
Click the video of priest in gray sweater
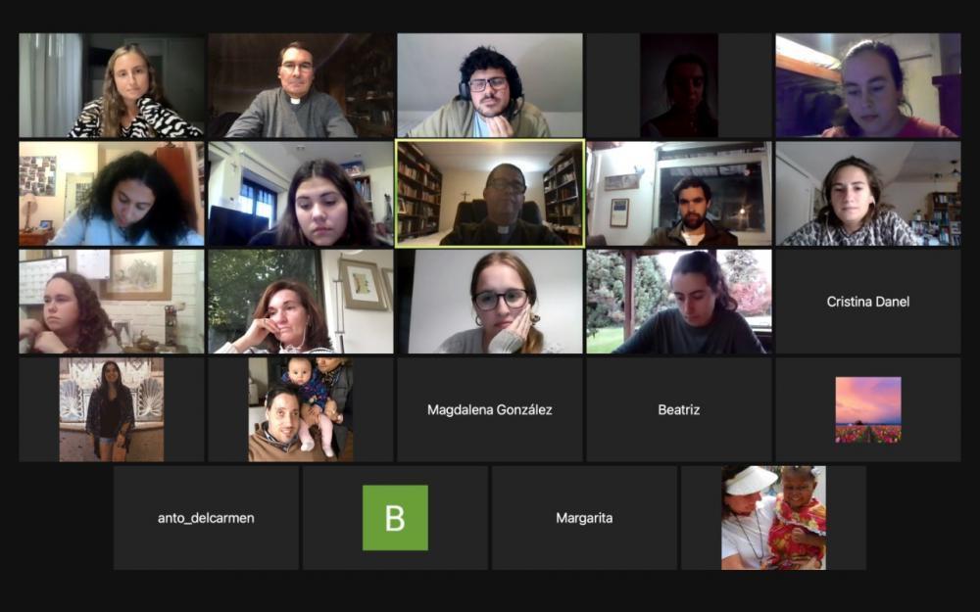tap(301, 85)
